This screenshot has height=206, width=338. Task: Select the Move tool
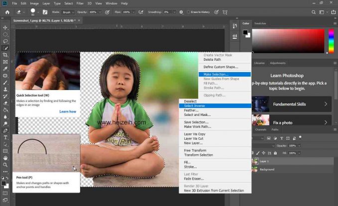pyautogui.click(x=5, y=27)
